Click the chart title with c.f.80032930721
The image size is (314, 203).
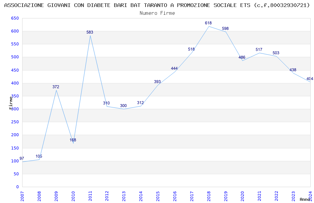coord(157,5)
